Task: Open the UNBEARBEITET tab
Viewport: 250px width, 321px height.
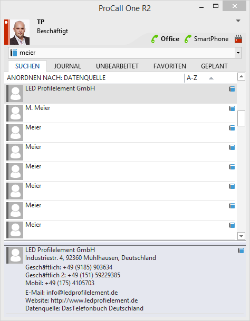Action: coord(117,66)
